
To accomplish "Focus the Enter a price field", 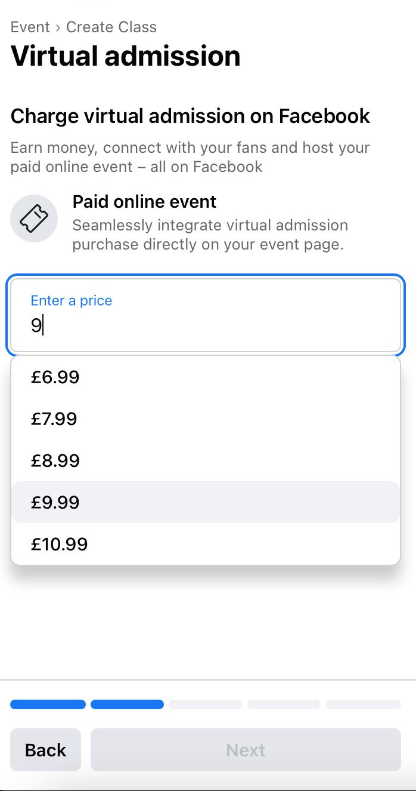I will coord(205,315).
